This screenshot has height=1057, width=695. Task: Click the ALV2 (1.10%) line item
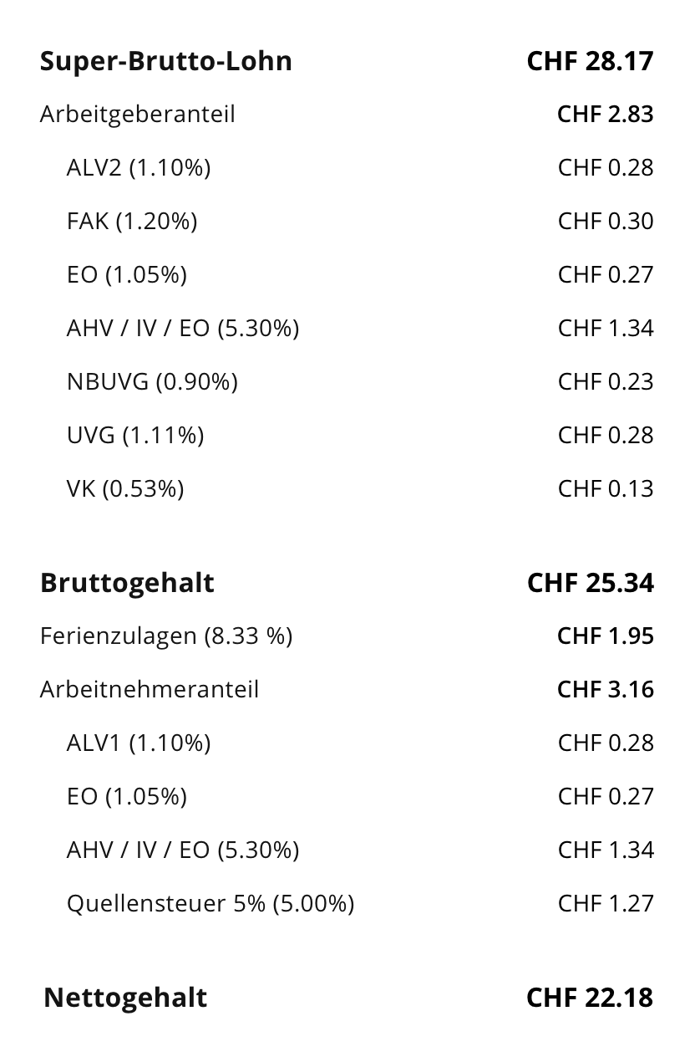(x=139, y=167)
